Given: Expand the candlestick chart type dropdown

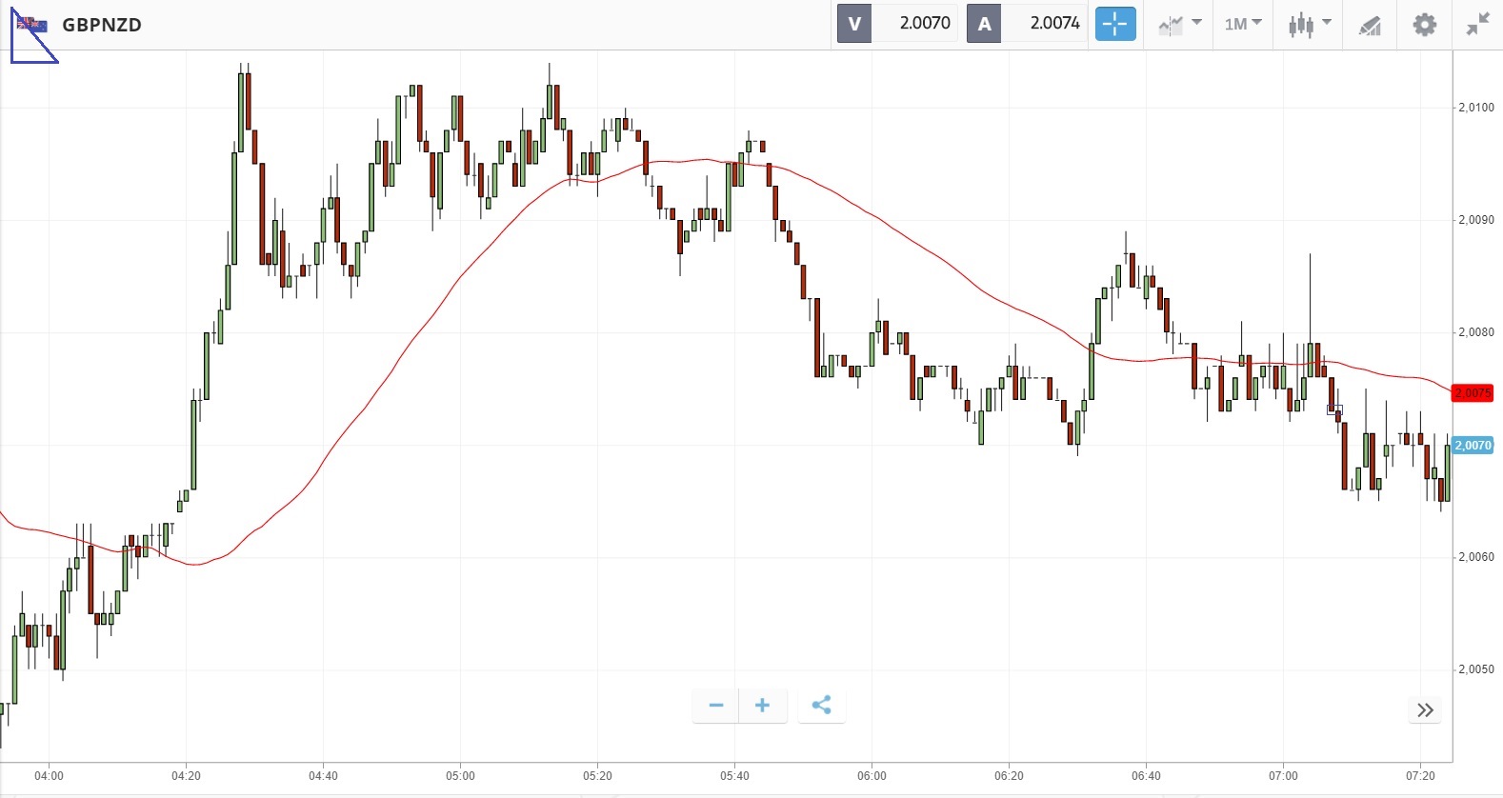Looking at the screenshot, I should point(1310,25).
